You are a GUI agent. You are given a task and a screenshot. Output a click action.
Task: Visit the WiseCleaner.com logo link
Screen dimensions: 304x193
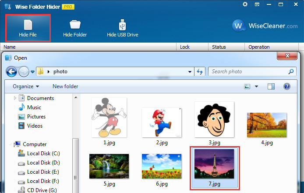265,25
